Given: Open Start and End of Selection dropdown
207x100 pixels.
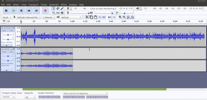Looking at the screenshot, I should (x=85, y=93).
